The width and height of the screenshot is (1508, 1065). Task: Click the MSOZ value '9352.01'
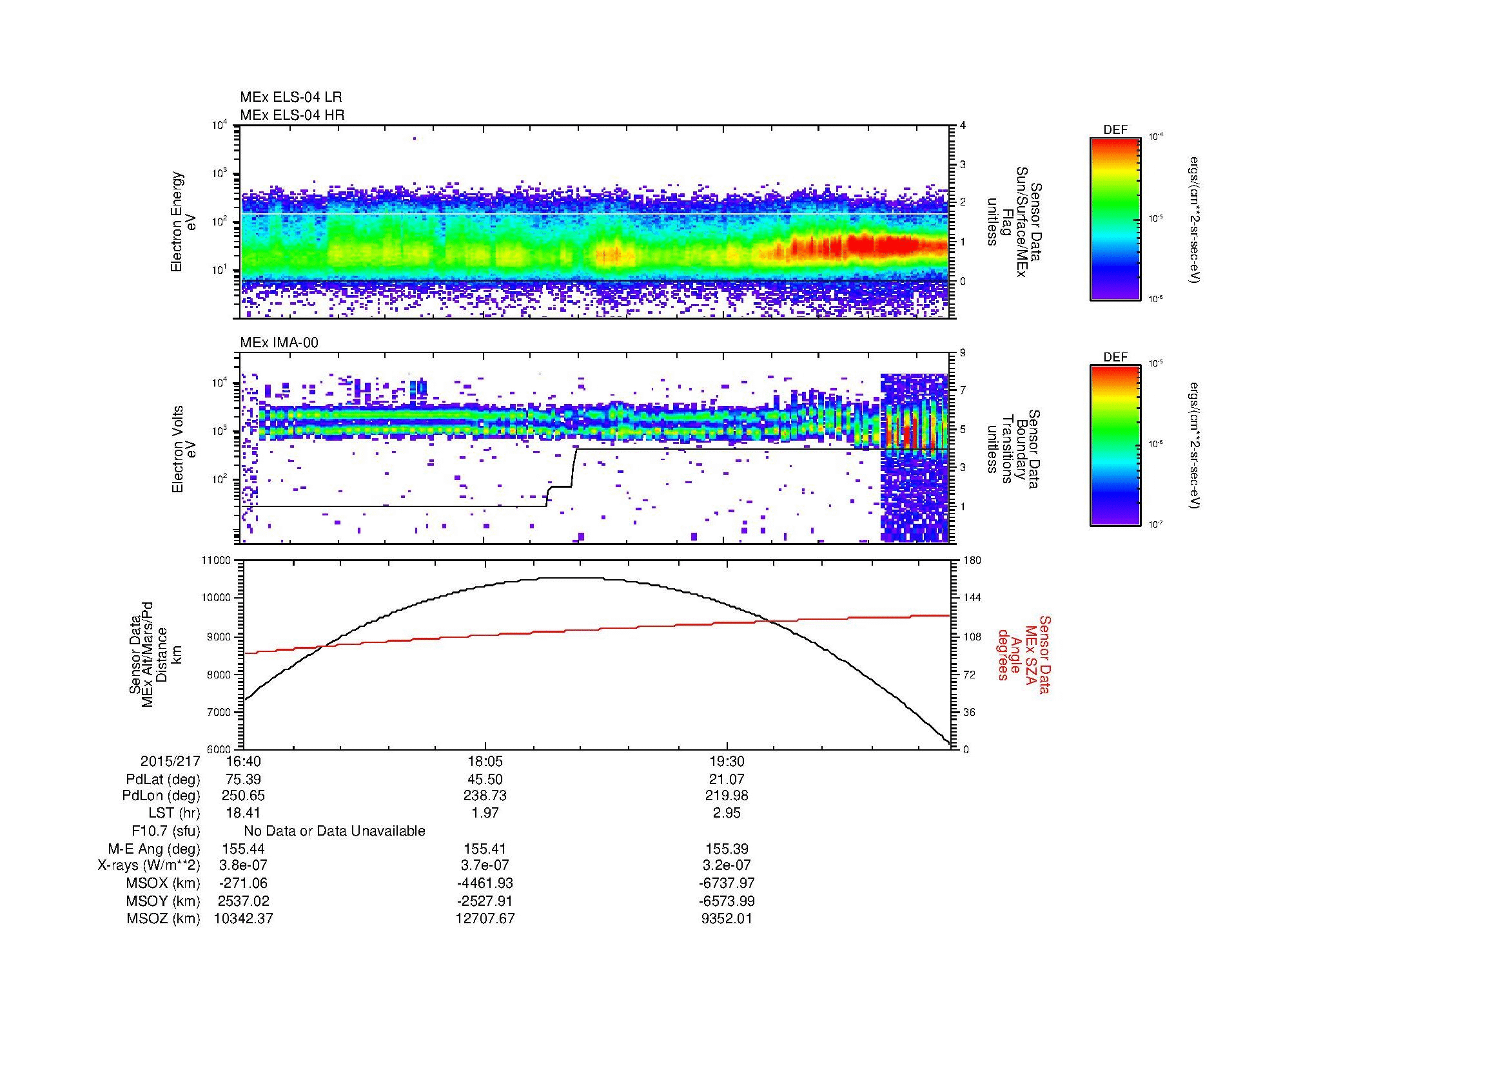point(727,919)
